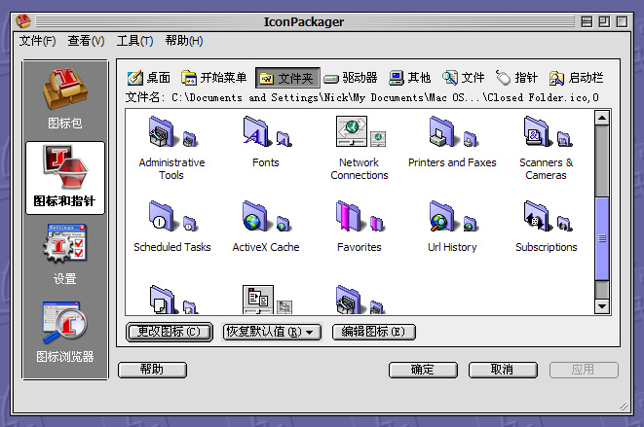Switch to the 驱动器 drives tab

(351, 78)
